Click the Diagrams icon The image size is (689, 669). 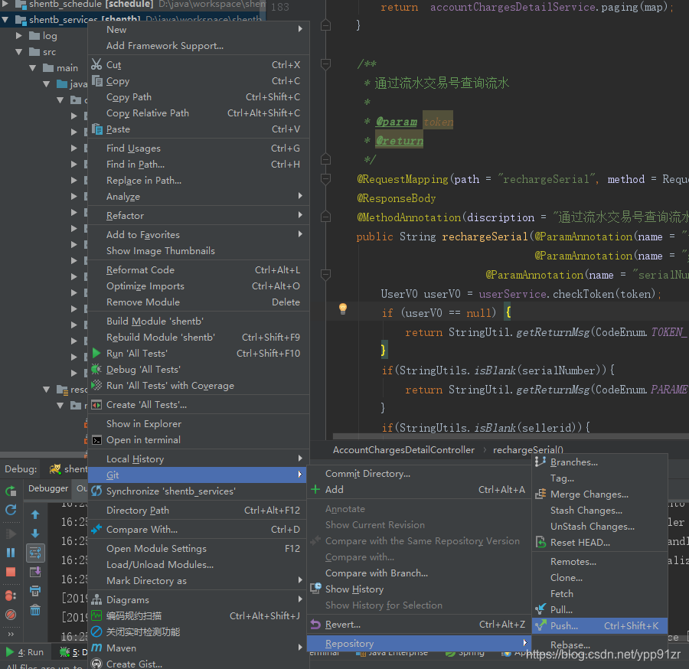coord(96,599)
